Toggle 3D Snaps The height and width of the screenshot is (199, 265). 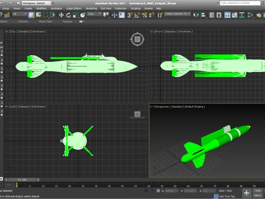[x=130, y=15]
